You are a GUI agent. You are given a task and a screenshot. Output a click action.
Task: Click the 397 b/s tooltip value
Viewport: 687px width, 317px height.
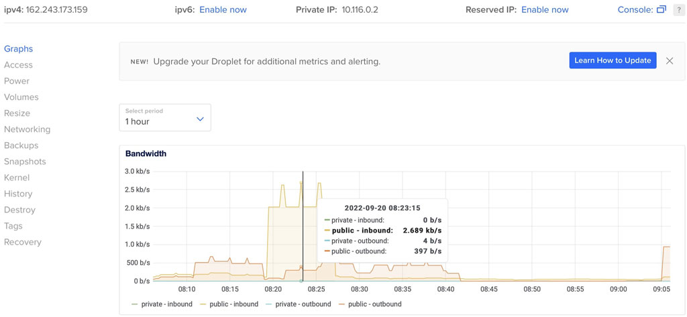(427, 251)
